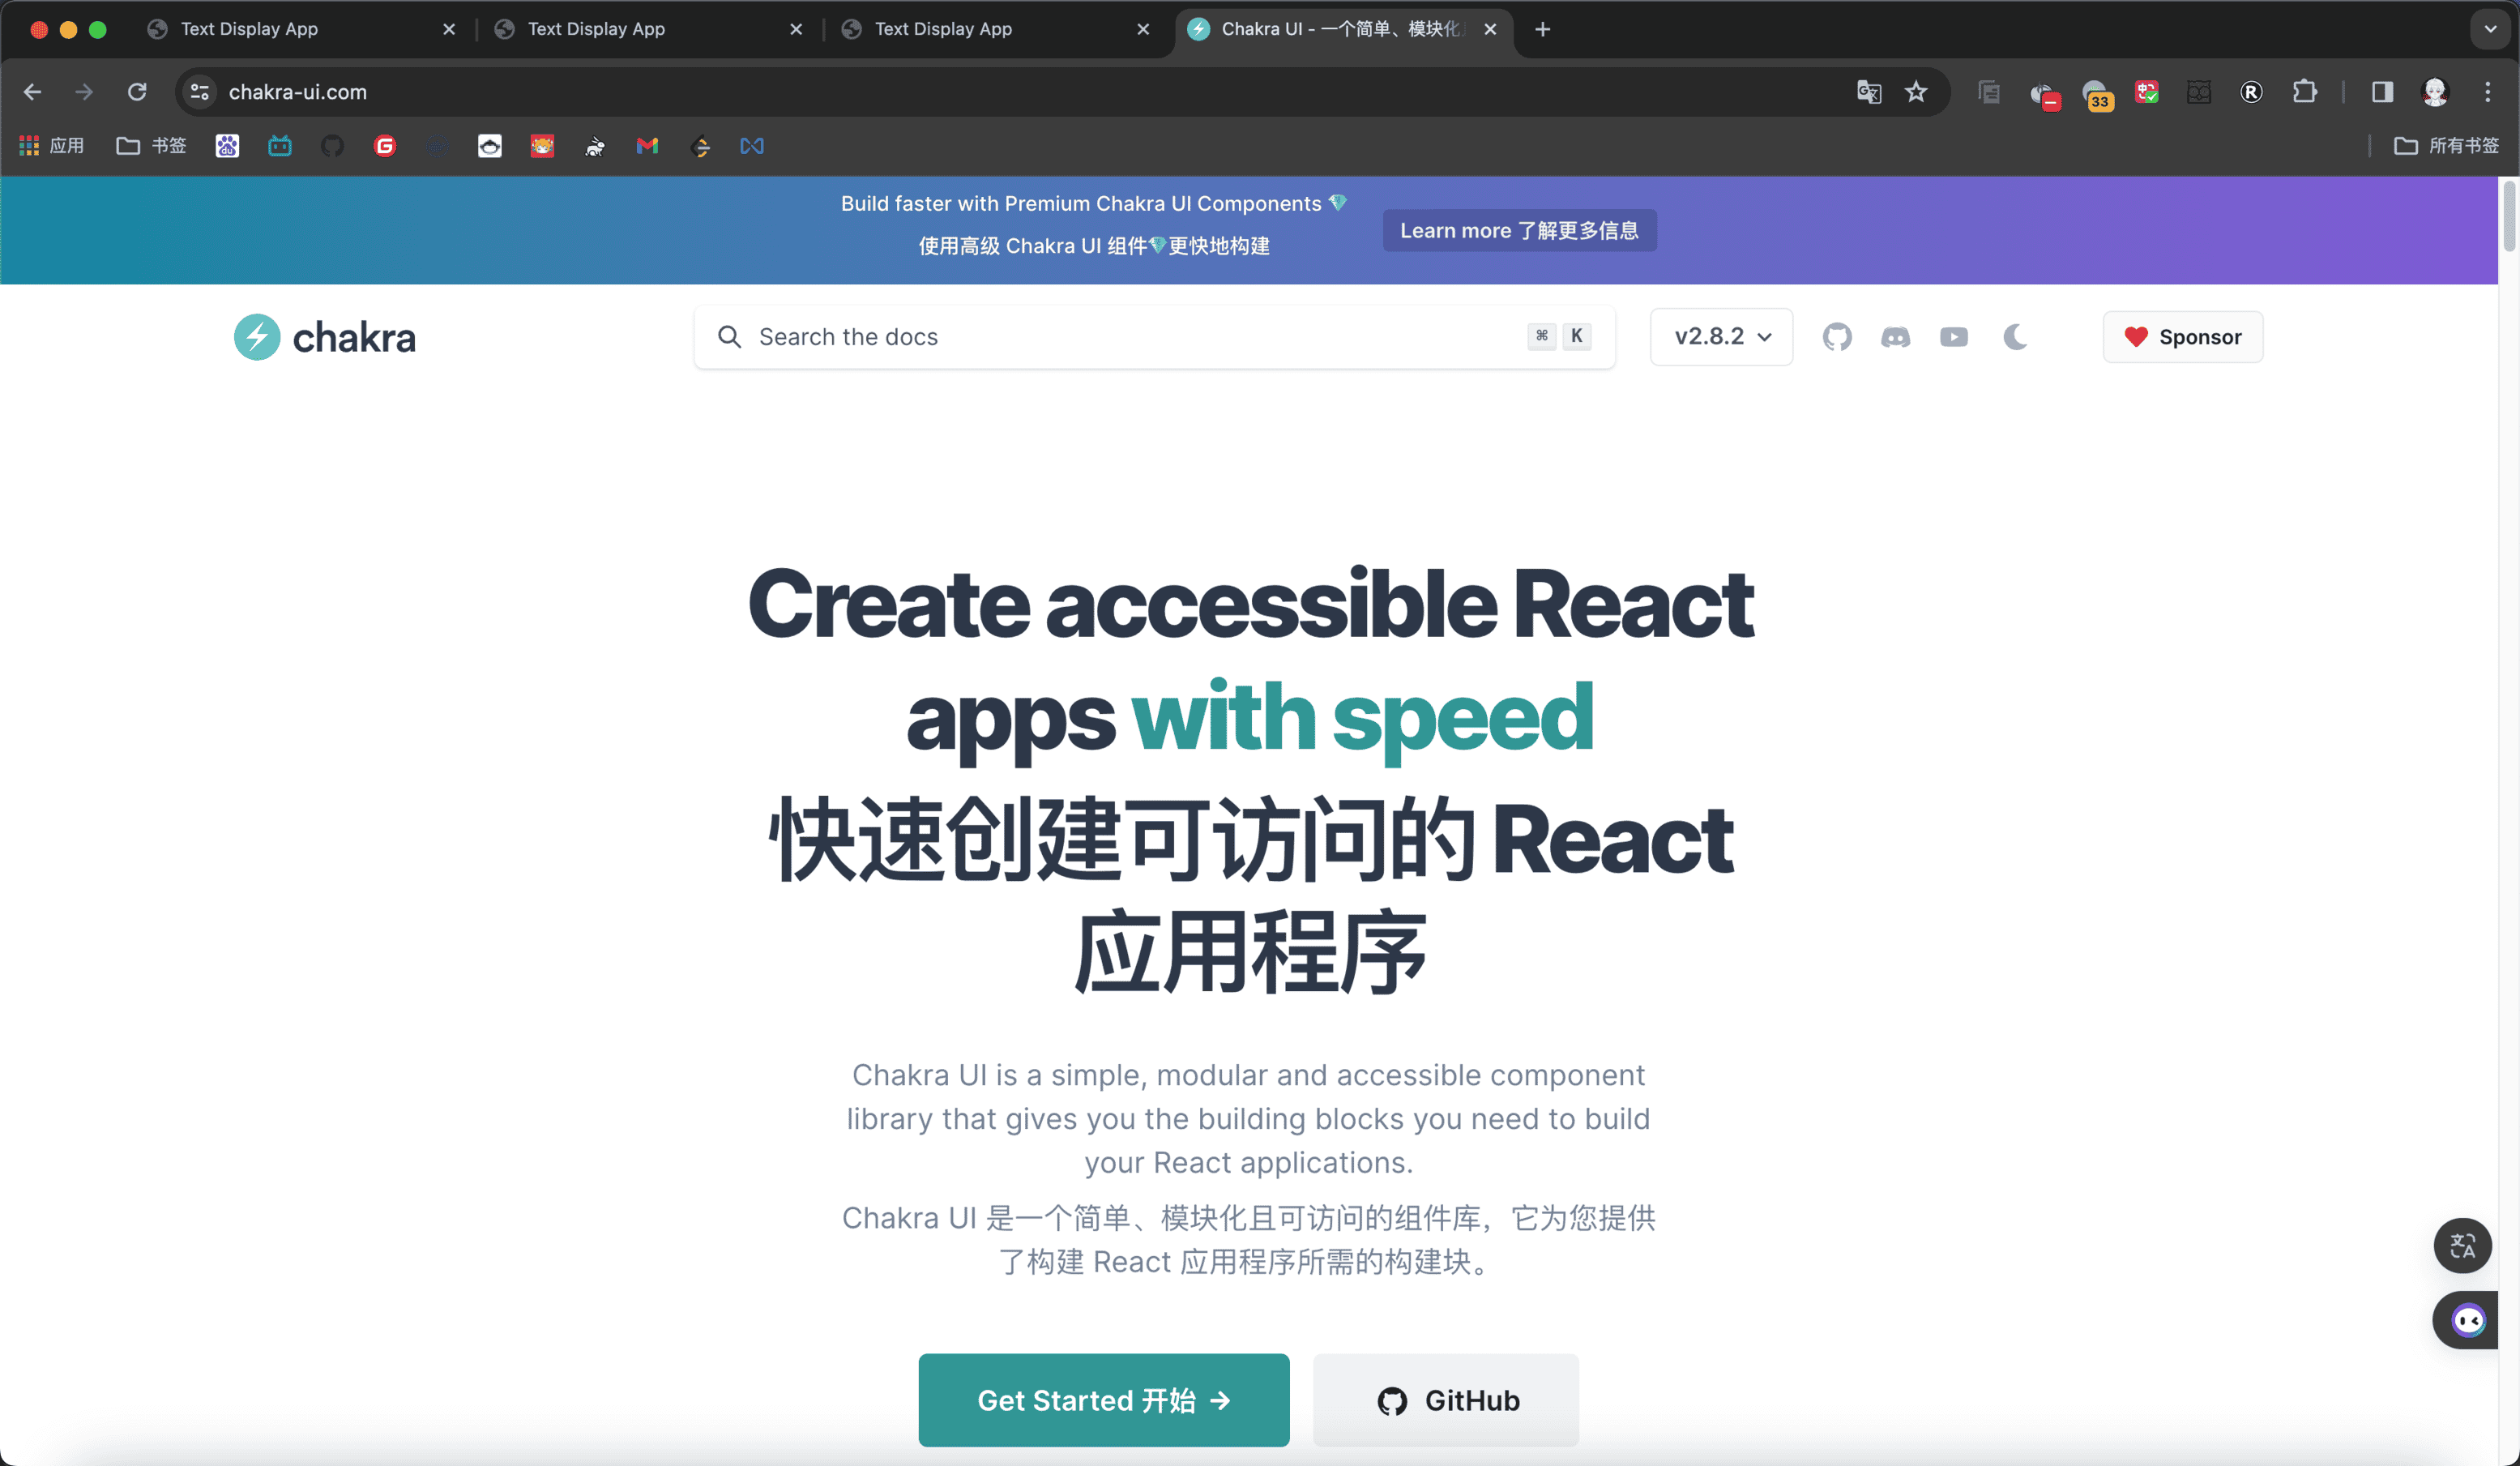Switch to the first Text Display App tab
The image size is (2520, 1466).
pyautogui.click(x=249, y=29)
